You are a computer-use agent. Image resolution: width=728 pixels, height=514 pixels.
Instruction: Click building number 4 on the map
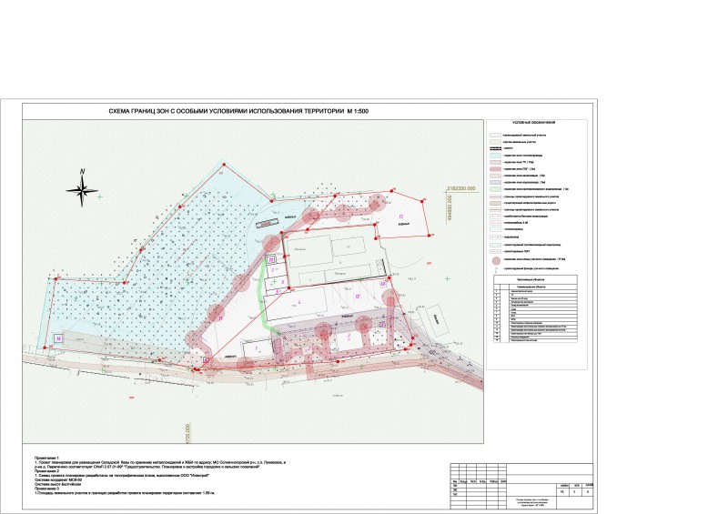tap(300, 303)
